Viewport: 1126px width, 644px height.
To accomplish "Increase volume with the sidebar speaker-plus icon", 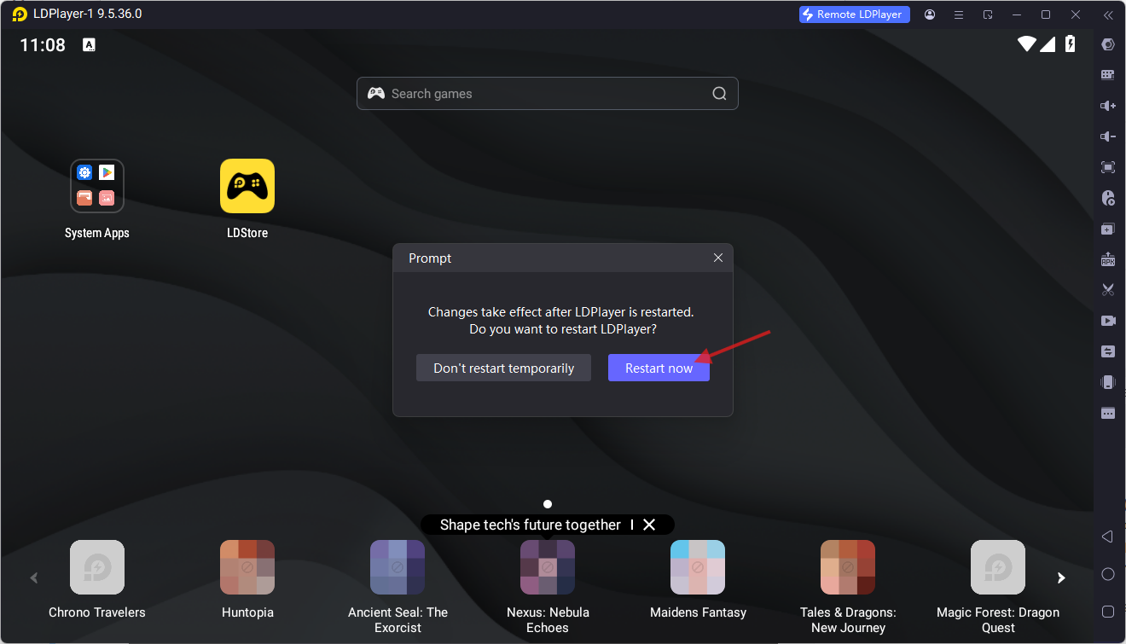I will [x=1108, y=106].
